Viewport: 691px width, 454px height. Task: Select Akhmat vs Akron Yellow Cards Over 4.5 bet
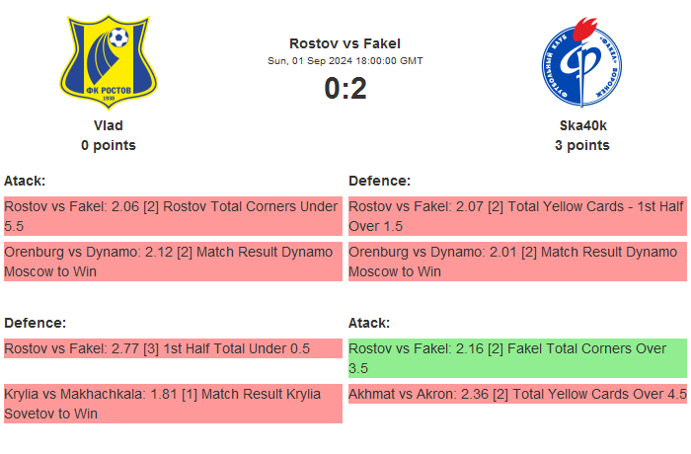coord(517,394)
